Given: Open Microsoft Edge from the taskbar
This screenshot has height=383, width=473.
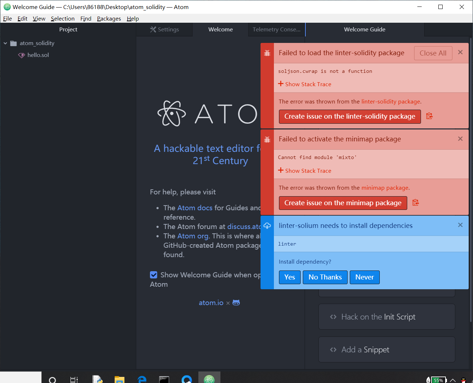Looking at the screenshot, I should (x=142, y=379).
